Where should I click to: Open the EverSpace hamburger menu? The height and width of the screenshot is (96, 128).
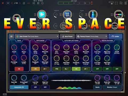coord(11,37)
